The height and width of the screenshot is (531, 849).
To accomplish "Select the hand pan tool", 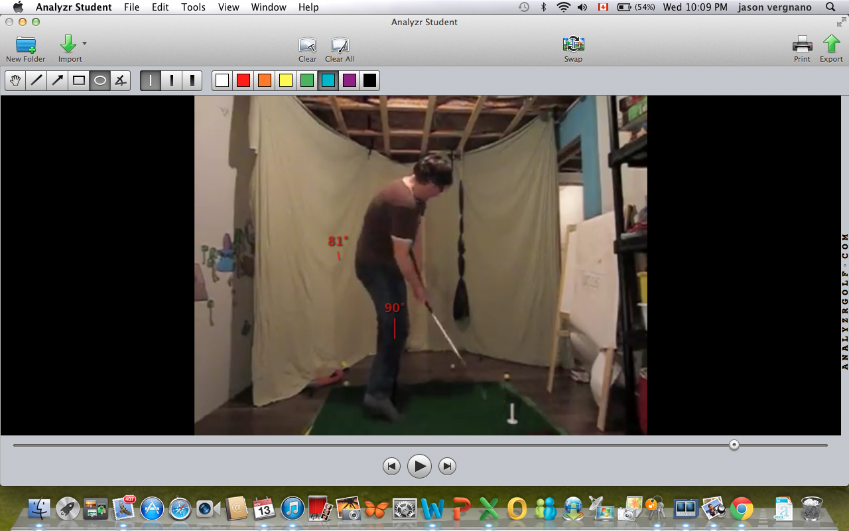I will point(15,80).
